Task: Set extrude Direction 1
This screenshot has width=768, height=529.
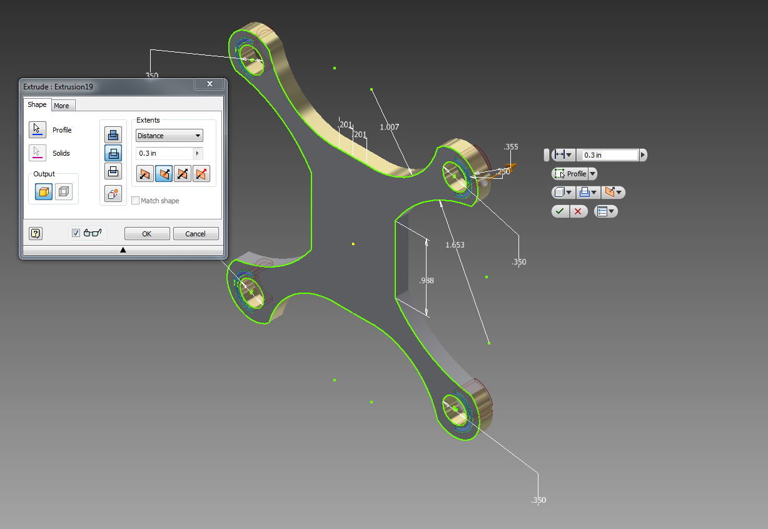Action: pos(145,174)
